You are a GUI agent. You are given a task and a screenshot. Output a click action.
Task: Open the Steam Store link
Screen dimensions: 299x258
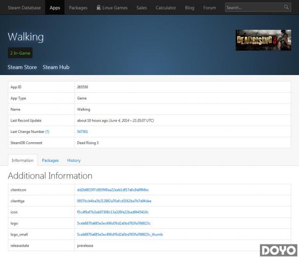click(x=22, y=67)
